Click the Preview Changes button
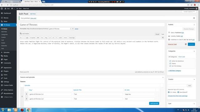This screenshot has height=112, width=200. [189, 29]
